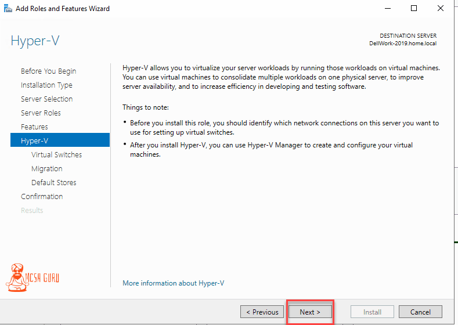This screenshot has height=325, width=458.
Task: Cancel the wizard
Action: pos(420,312)
